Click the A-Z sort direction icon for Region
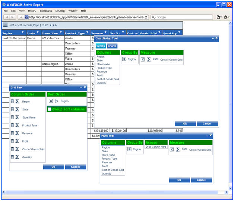 coord(57,101)
